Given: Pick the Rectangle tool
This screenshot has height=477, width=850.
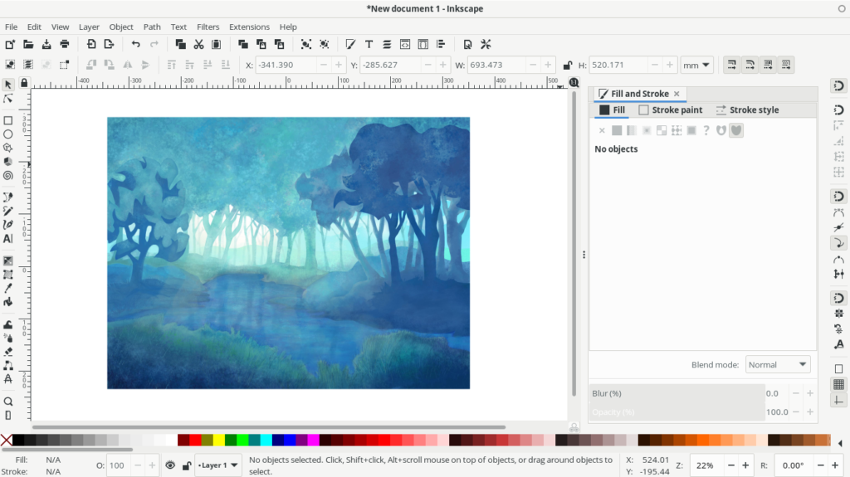Looking at the screenshot, I should click(x=8, y=120).
